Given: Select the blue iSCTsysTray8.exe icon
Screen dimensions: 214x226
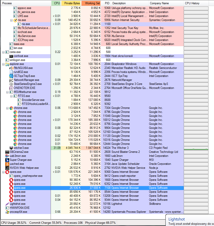Looking at the screenshot, I should [x=11, y=76].
